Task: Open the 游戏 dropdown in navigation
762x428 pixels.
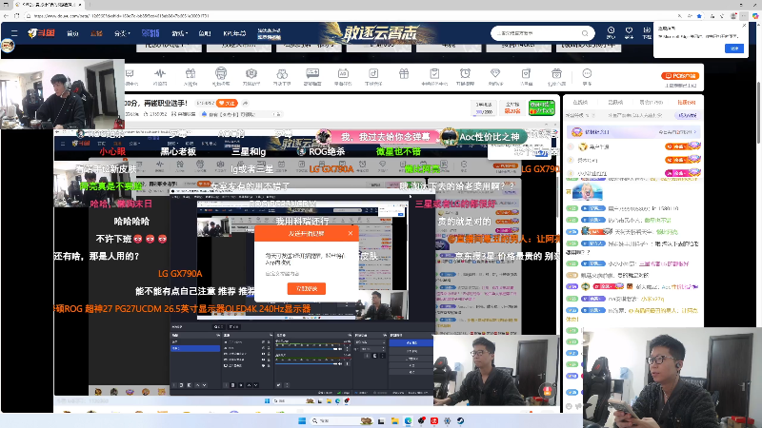Action: click(179, 33)
